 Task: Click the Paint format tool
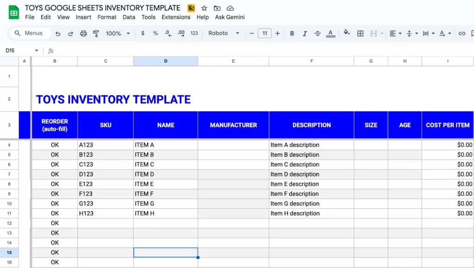point(95,33)
